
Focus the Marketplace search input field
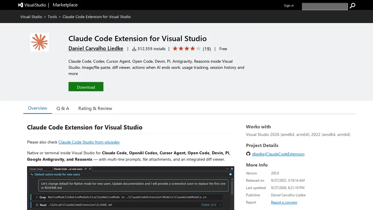click(x=325, y=6)
